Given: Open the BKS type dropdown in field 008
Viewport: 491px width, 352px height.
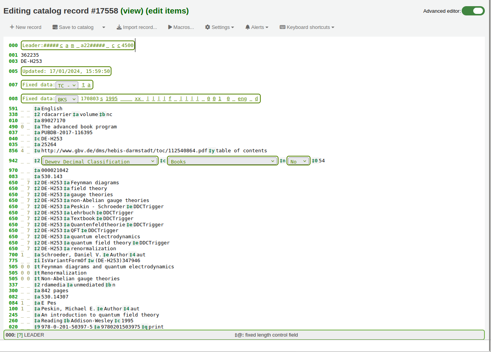Looking at the screenshot, I should click(x=67, y=99).
